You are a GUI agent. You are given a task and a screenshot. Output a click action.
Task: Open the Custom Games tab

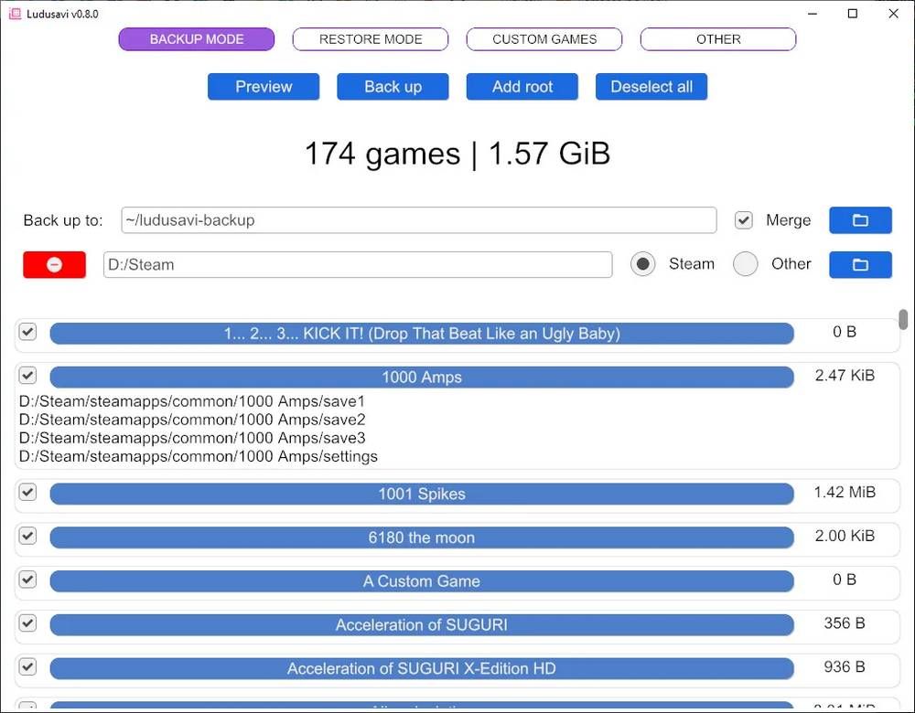pos(544,39)
